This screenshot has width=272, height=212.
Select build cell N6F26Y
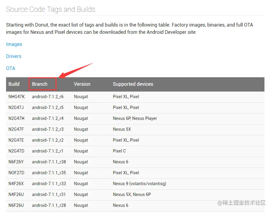[16, 162]
